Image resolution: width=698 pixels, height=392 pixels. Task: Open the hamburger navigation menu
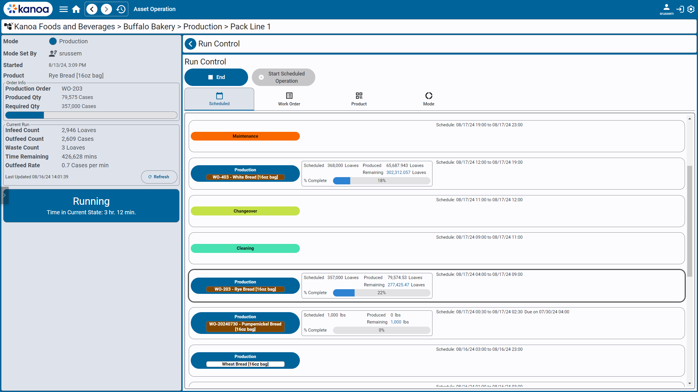pyautogui.click(x=63, y=9)
